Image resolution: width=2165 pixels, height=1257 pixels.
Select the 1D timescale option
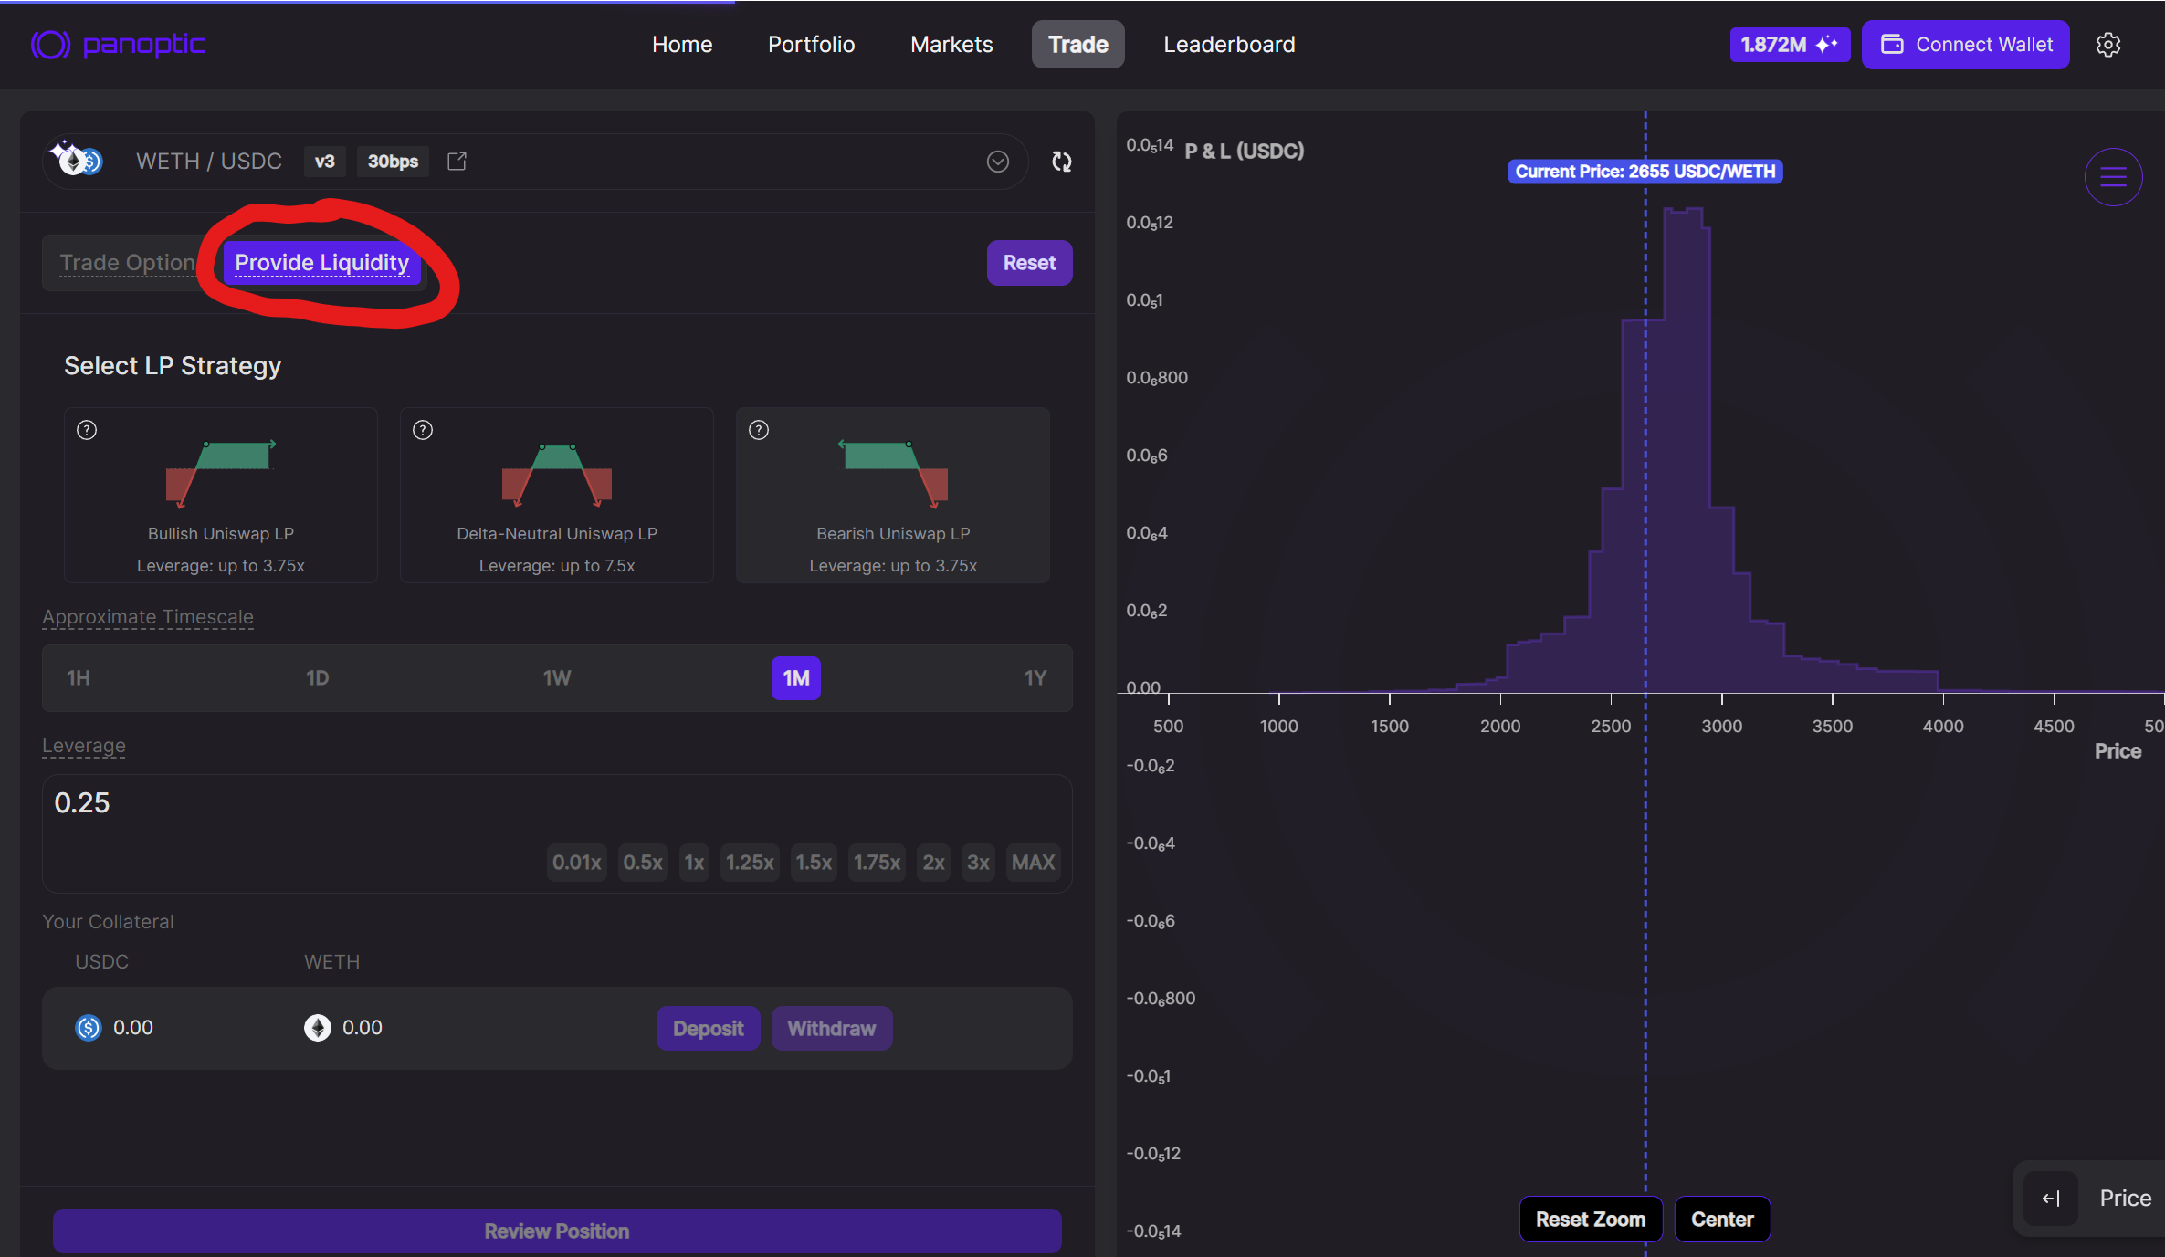coord(317,678)
